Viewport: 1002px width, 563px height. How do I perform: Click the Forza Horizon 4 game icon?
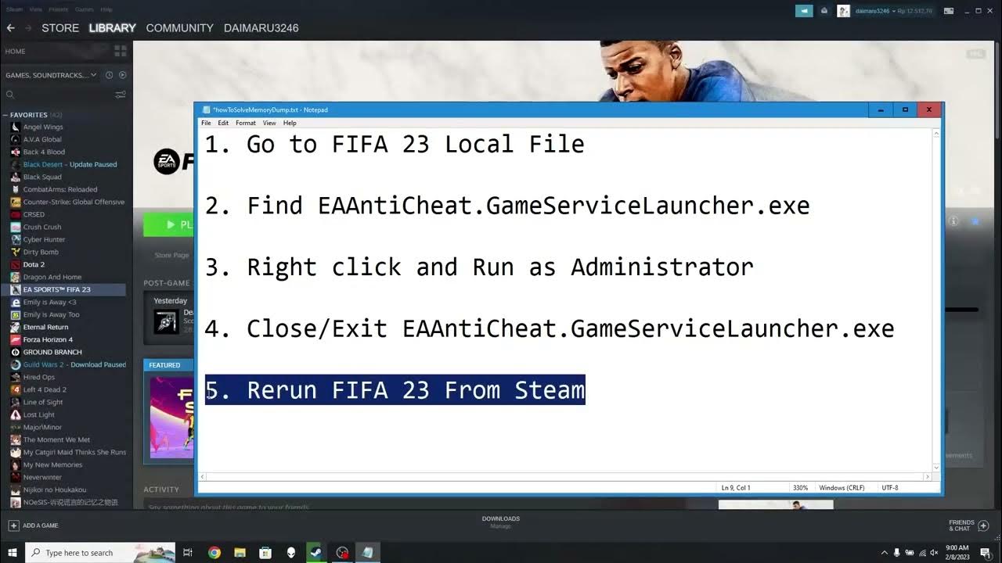click(x=16, y=339)
